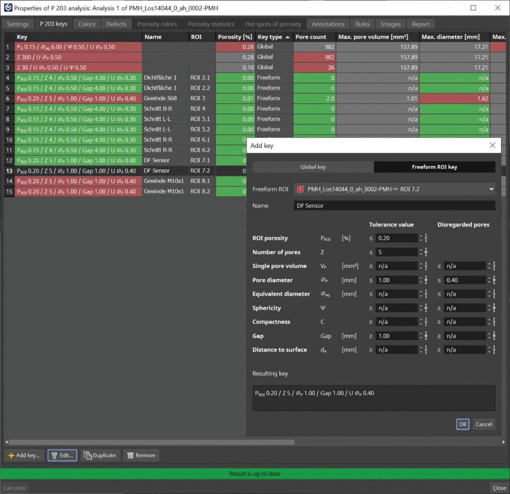
Task: Open the Defects tab
Action: [x=116, y=24]
